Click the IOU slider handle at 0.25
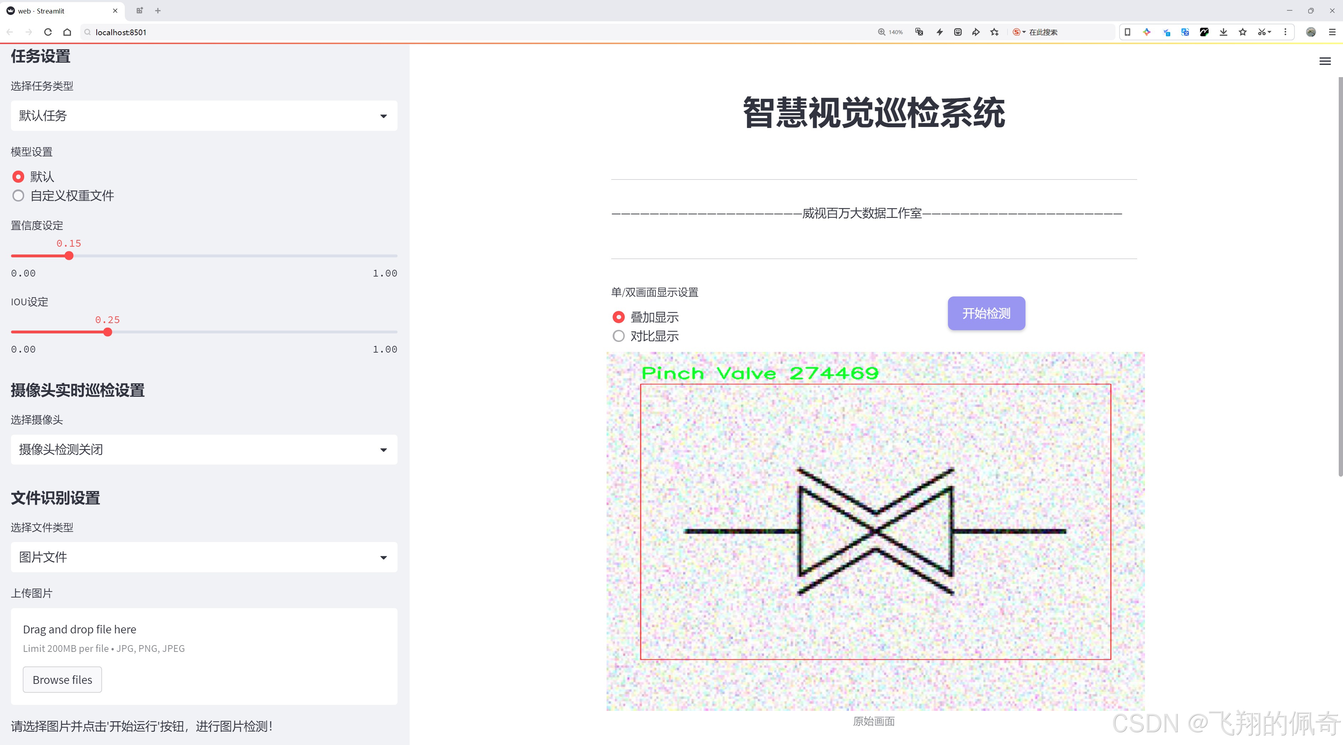The image size is (1343, 745). point(107,332)
